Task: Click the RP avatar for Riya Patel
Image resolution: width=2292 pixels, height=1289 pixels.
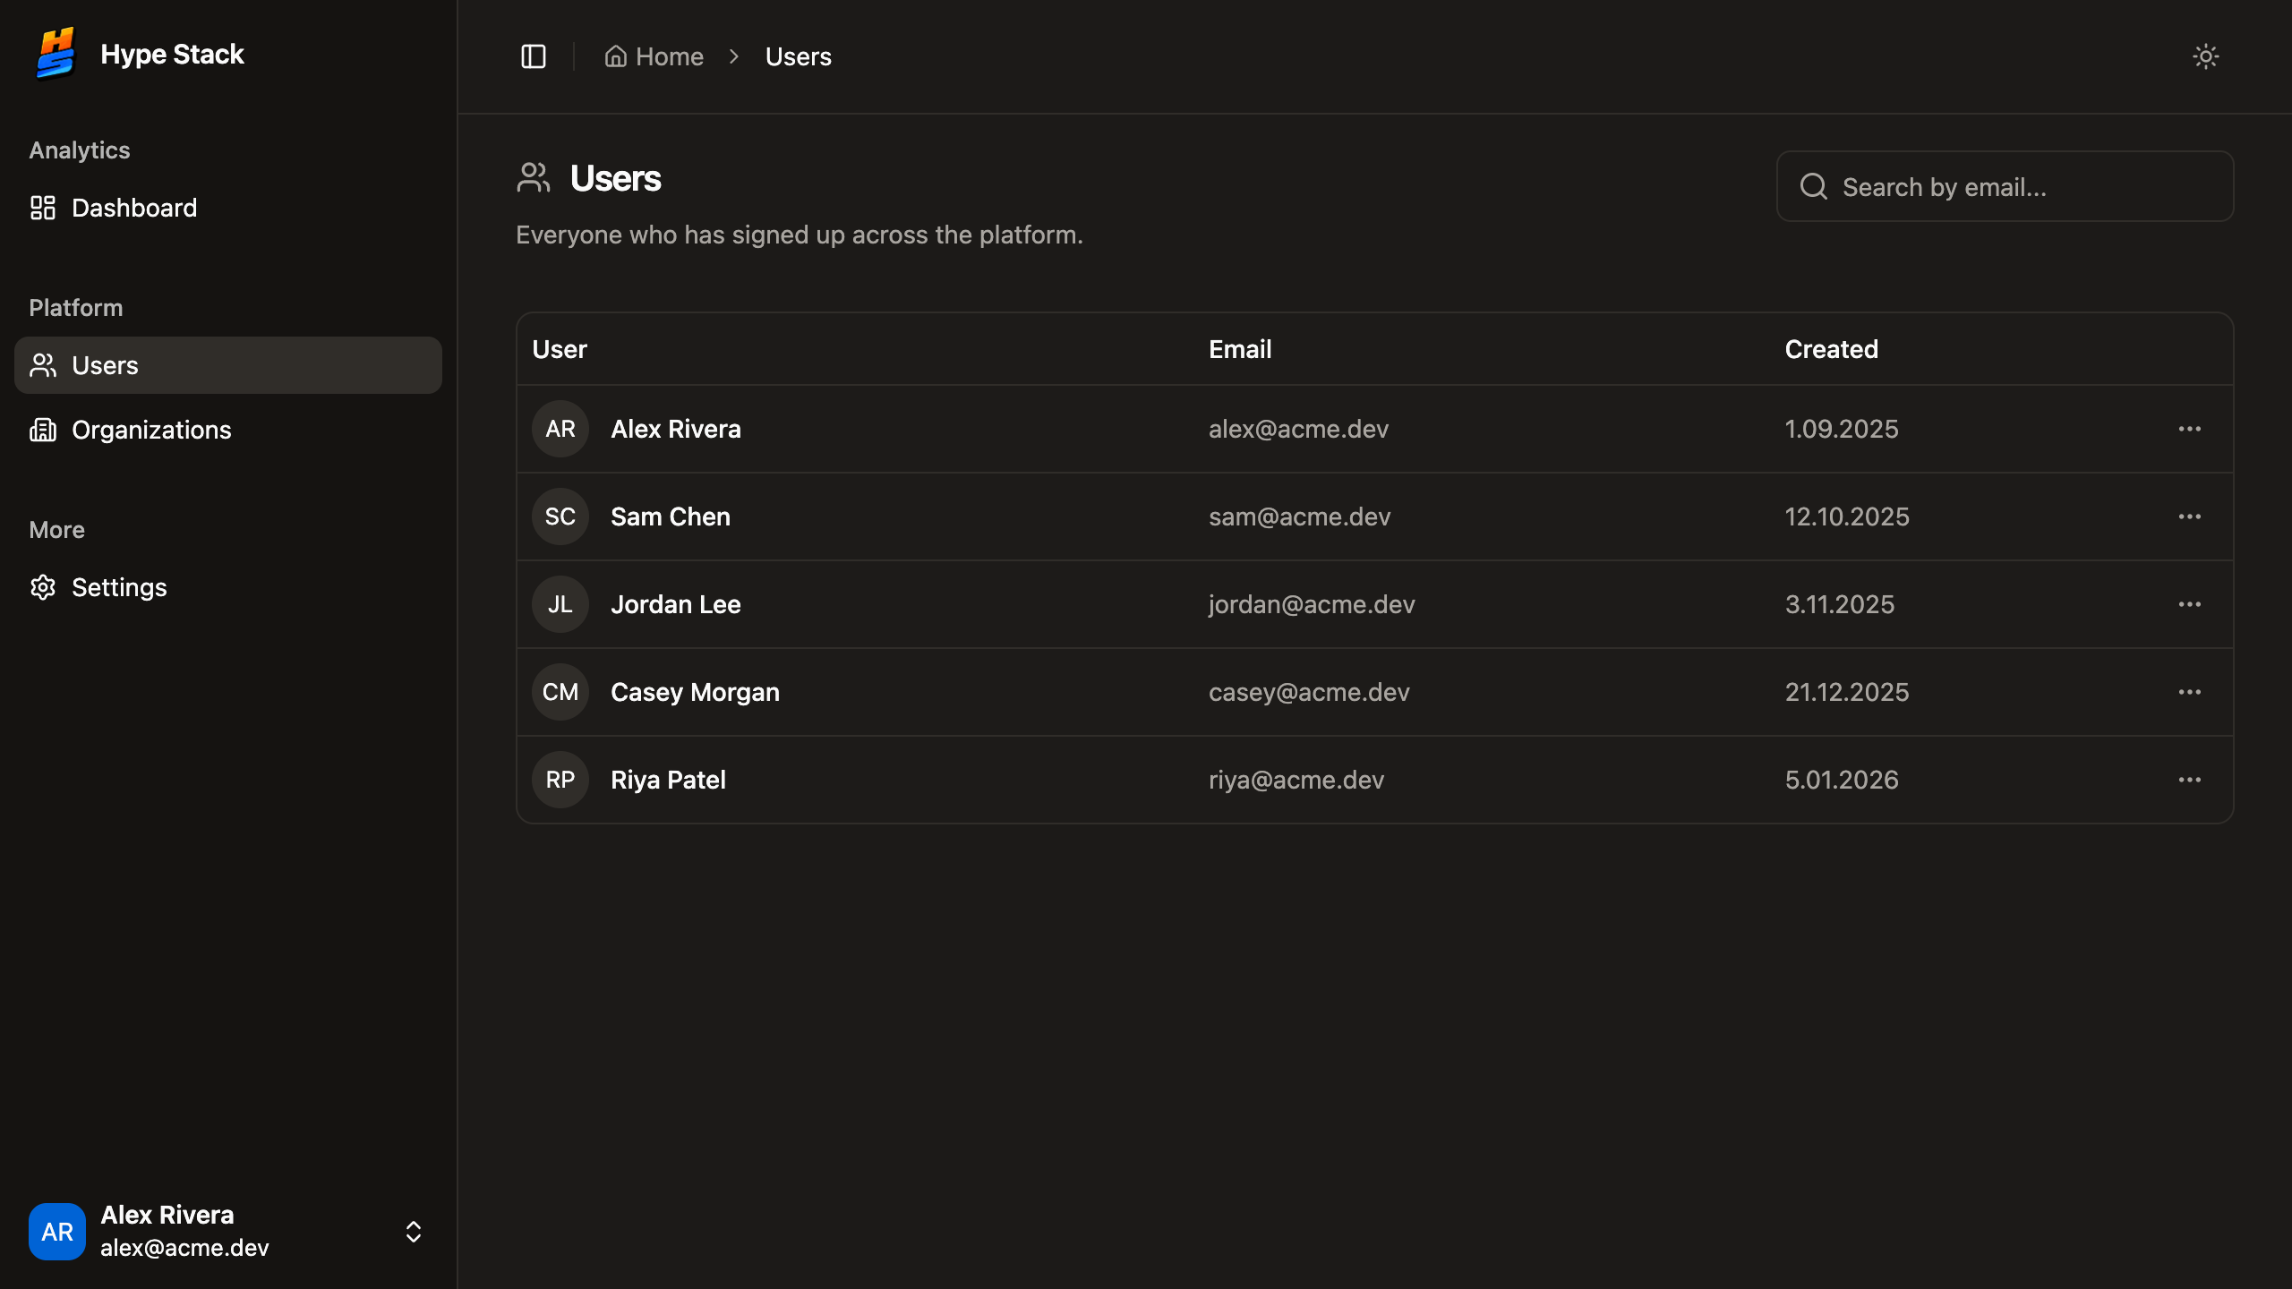Action: coord(560,780)
